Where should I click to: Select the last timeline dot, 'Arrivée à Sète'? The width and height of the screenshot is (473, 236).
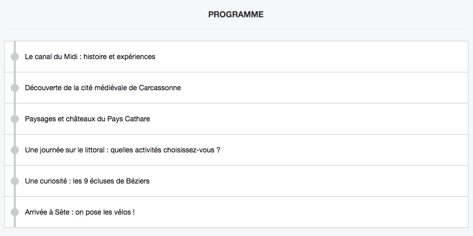(x=15, y=212)
